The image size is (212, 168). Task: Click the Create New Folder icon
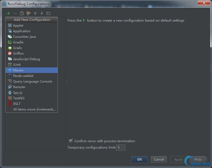click(x=48, y=13)
